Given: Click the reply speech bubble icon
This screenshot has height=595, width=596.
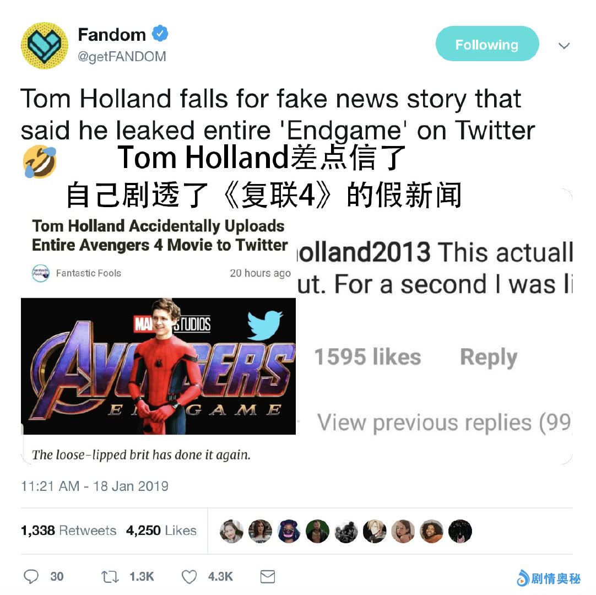Looking at the screenshot, I should point(31,576).
